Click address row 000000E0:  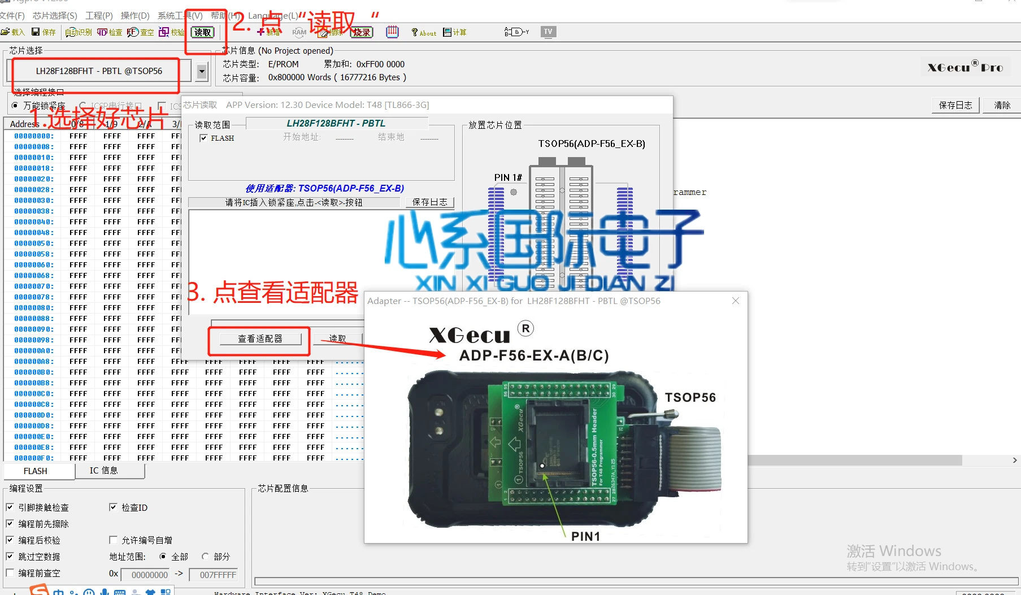coord(34,437)
